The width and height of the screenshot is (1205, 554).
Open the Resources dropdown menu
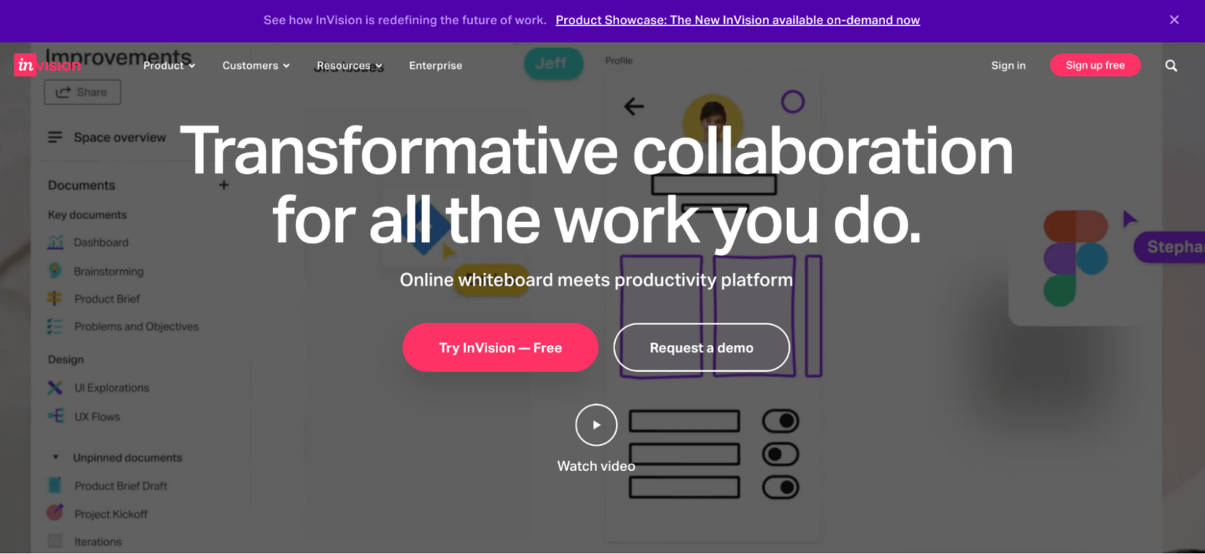coord(348,66)
